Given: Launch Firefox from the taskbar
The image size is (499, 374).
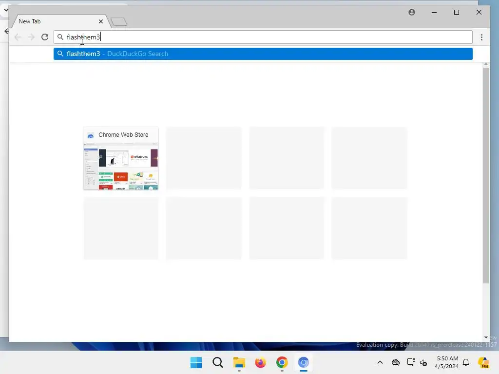Looking at the screenshot, I should pyautogui.click(x=260, y=362).
